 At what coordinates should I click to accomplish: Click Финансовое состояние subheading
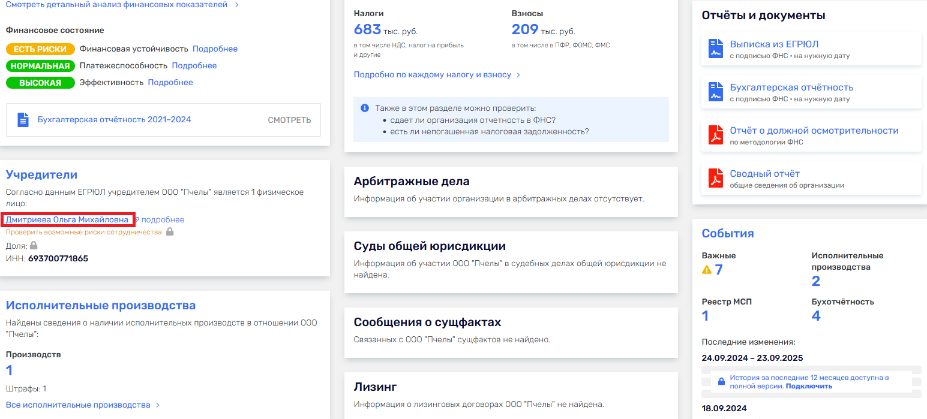55,30
